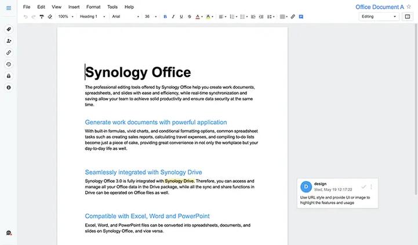Open the font size 36 dropdown

coord(151,17)
